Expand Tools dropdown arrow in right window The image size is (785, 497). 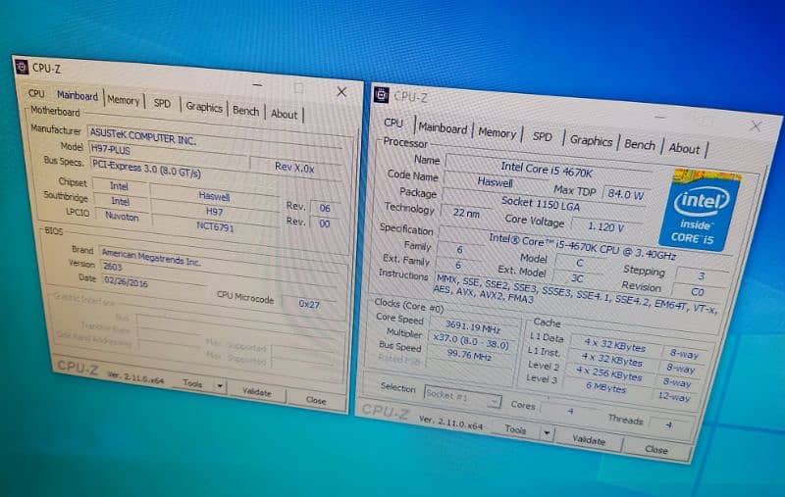click(547, 432)
